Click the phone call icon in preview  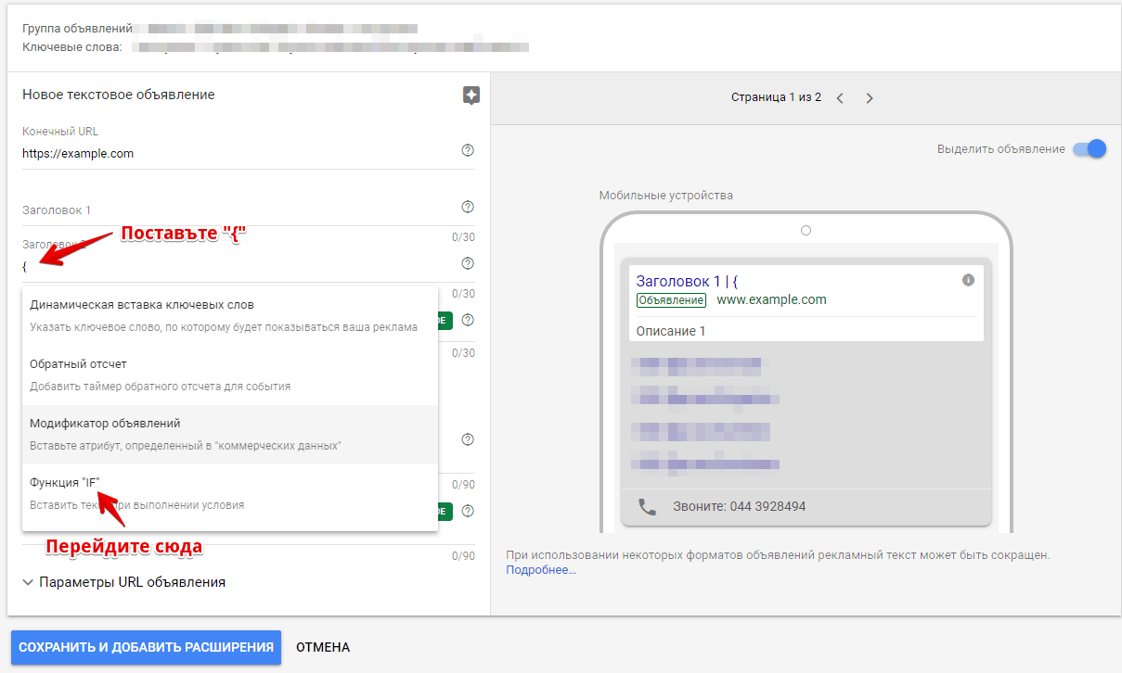pyautogui.click(x=647, y=506)
